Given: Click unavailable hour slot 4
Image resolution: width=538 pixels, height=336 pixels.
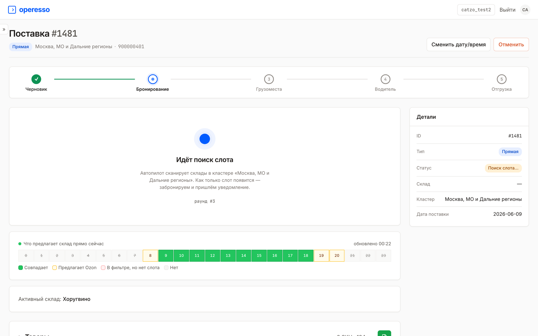Looking at the screenshot, I should (88, 256).
